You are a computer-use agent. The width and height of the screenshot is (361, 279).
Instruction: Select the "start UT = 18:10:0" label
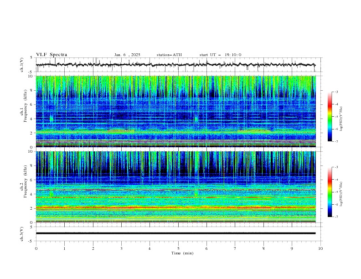220,55
